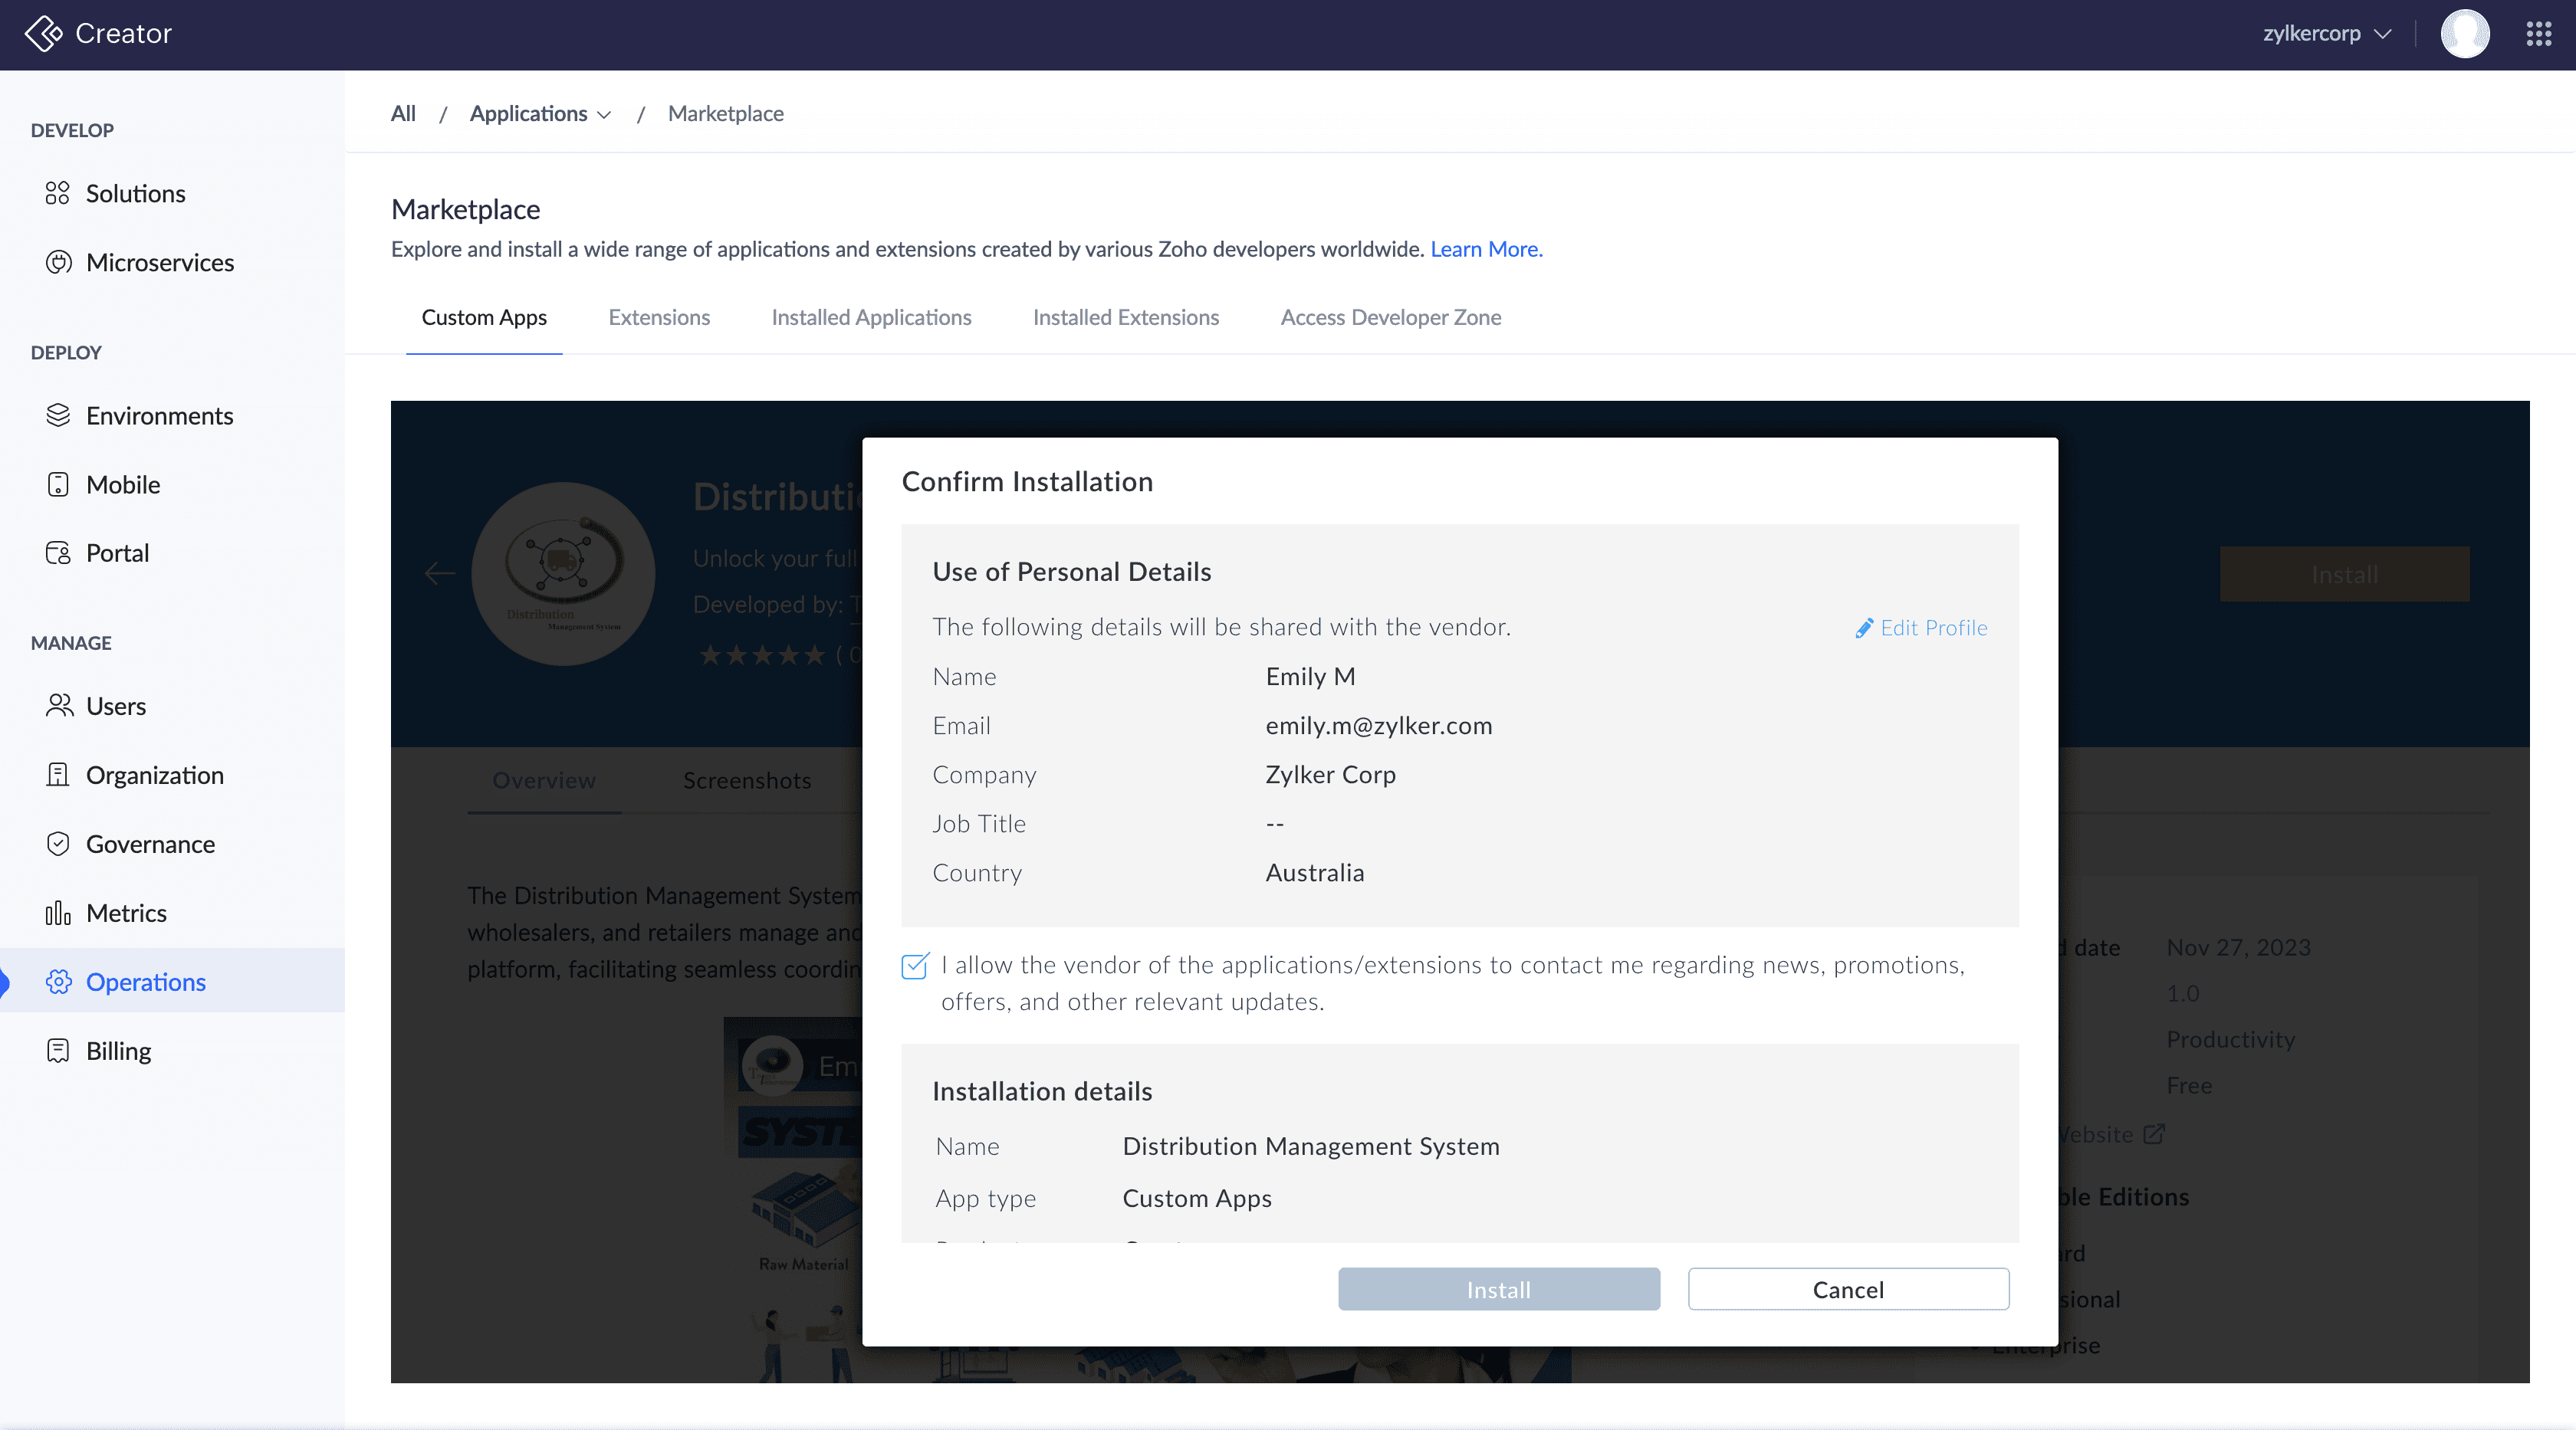Expand the zylkercorp account dropdown
This screenshot has height=1430, width=2576.
[2326, 34]
